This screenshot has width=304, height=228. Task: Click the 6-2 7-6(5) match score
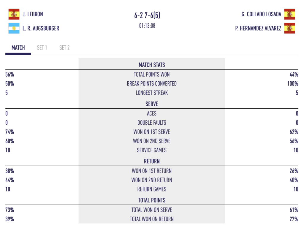coord(147,15)
